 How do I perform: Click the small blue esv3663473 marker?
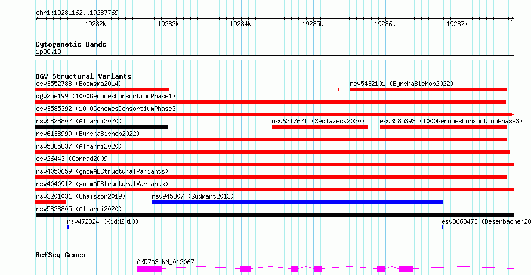click(x=443, y=227)
